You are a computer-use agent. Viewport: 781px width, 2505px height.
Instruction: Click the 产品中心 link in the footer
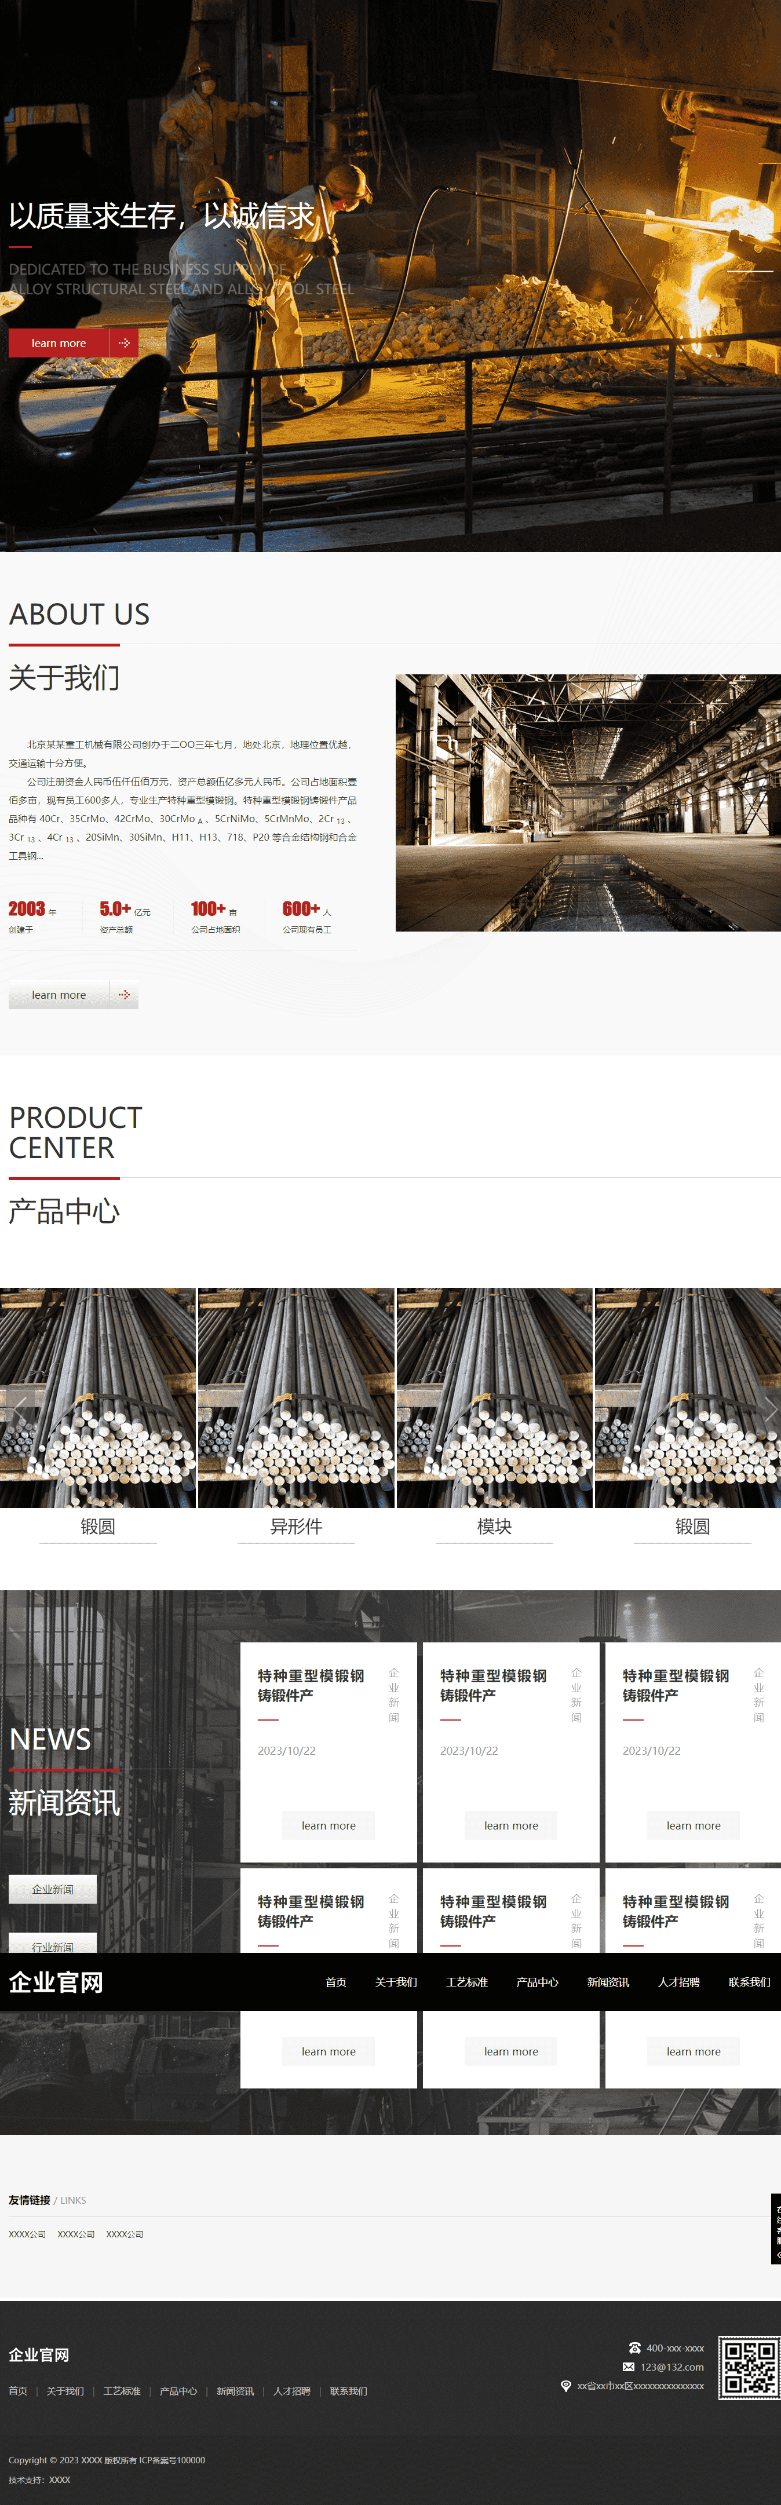[178, 2391]
